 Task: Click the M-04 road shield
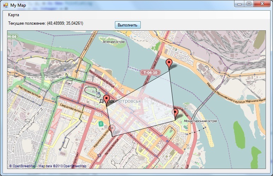click(x=12, y=36)
